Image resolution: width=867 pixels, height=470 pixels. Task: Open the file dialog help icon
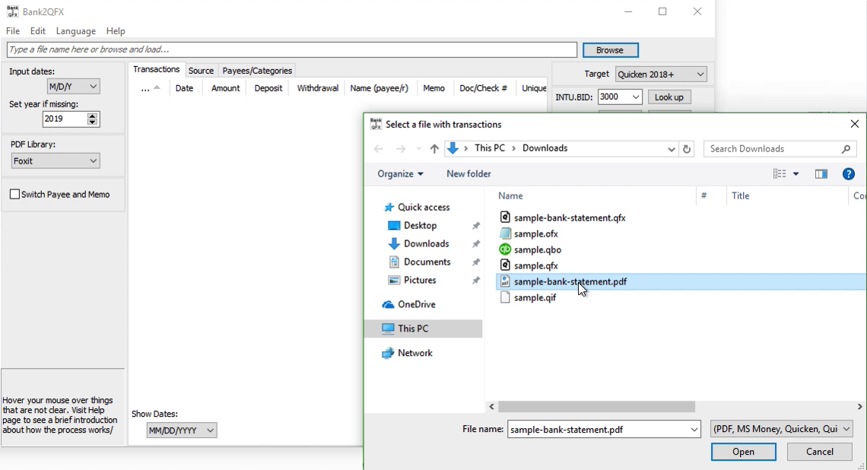(x=848, y=174)
